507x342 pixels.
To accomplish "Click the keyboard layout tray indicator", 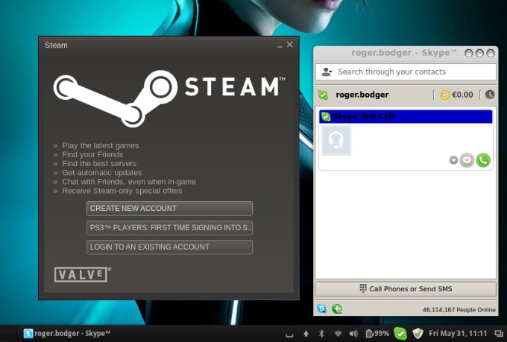I will (x=289, y=335).
